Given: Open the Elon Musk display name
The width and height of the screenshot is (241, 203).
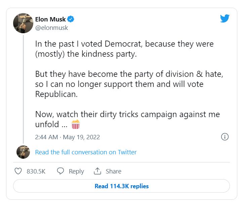Looking at the screenshot, I should (50, 19).
